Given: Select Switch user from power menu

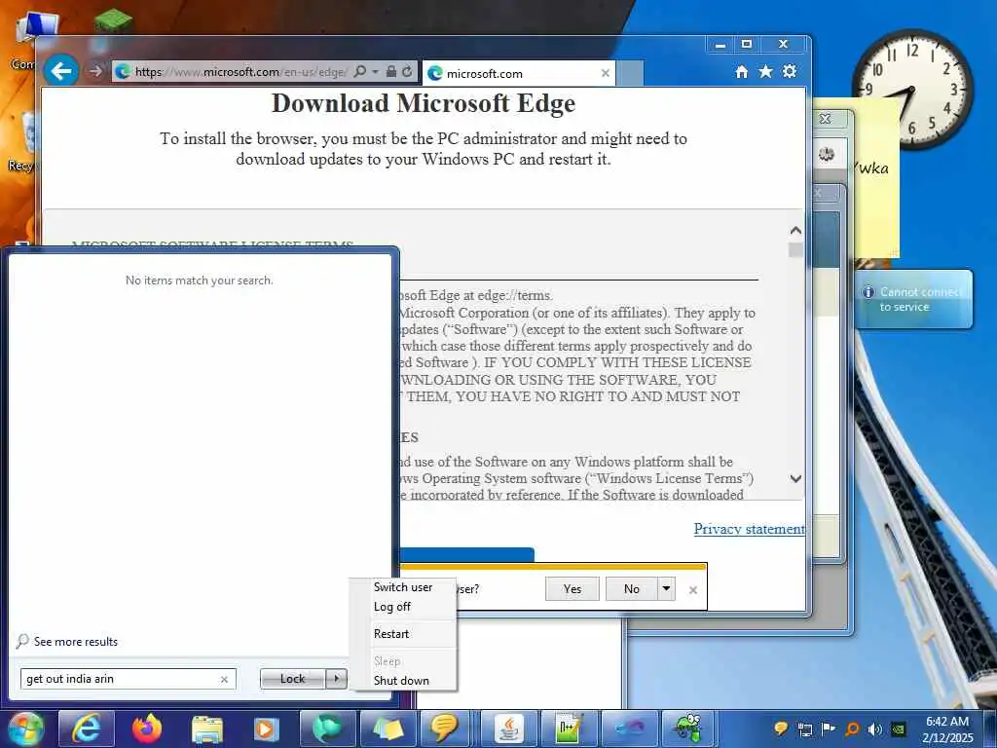Looking at the screenshot, I should pyautogui.click(x=403, y=587).
